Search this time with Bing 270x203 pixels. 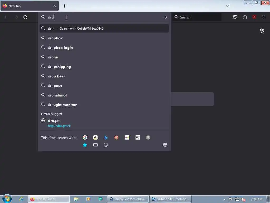pos(106,137)
